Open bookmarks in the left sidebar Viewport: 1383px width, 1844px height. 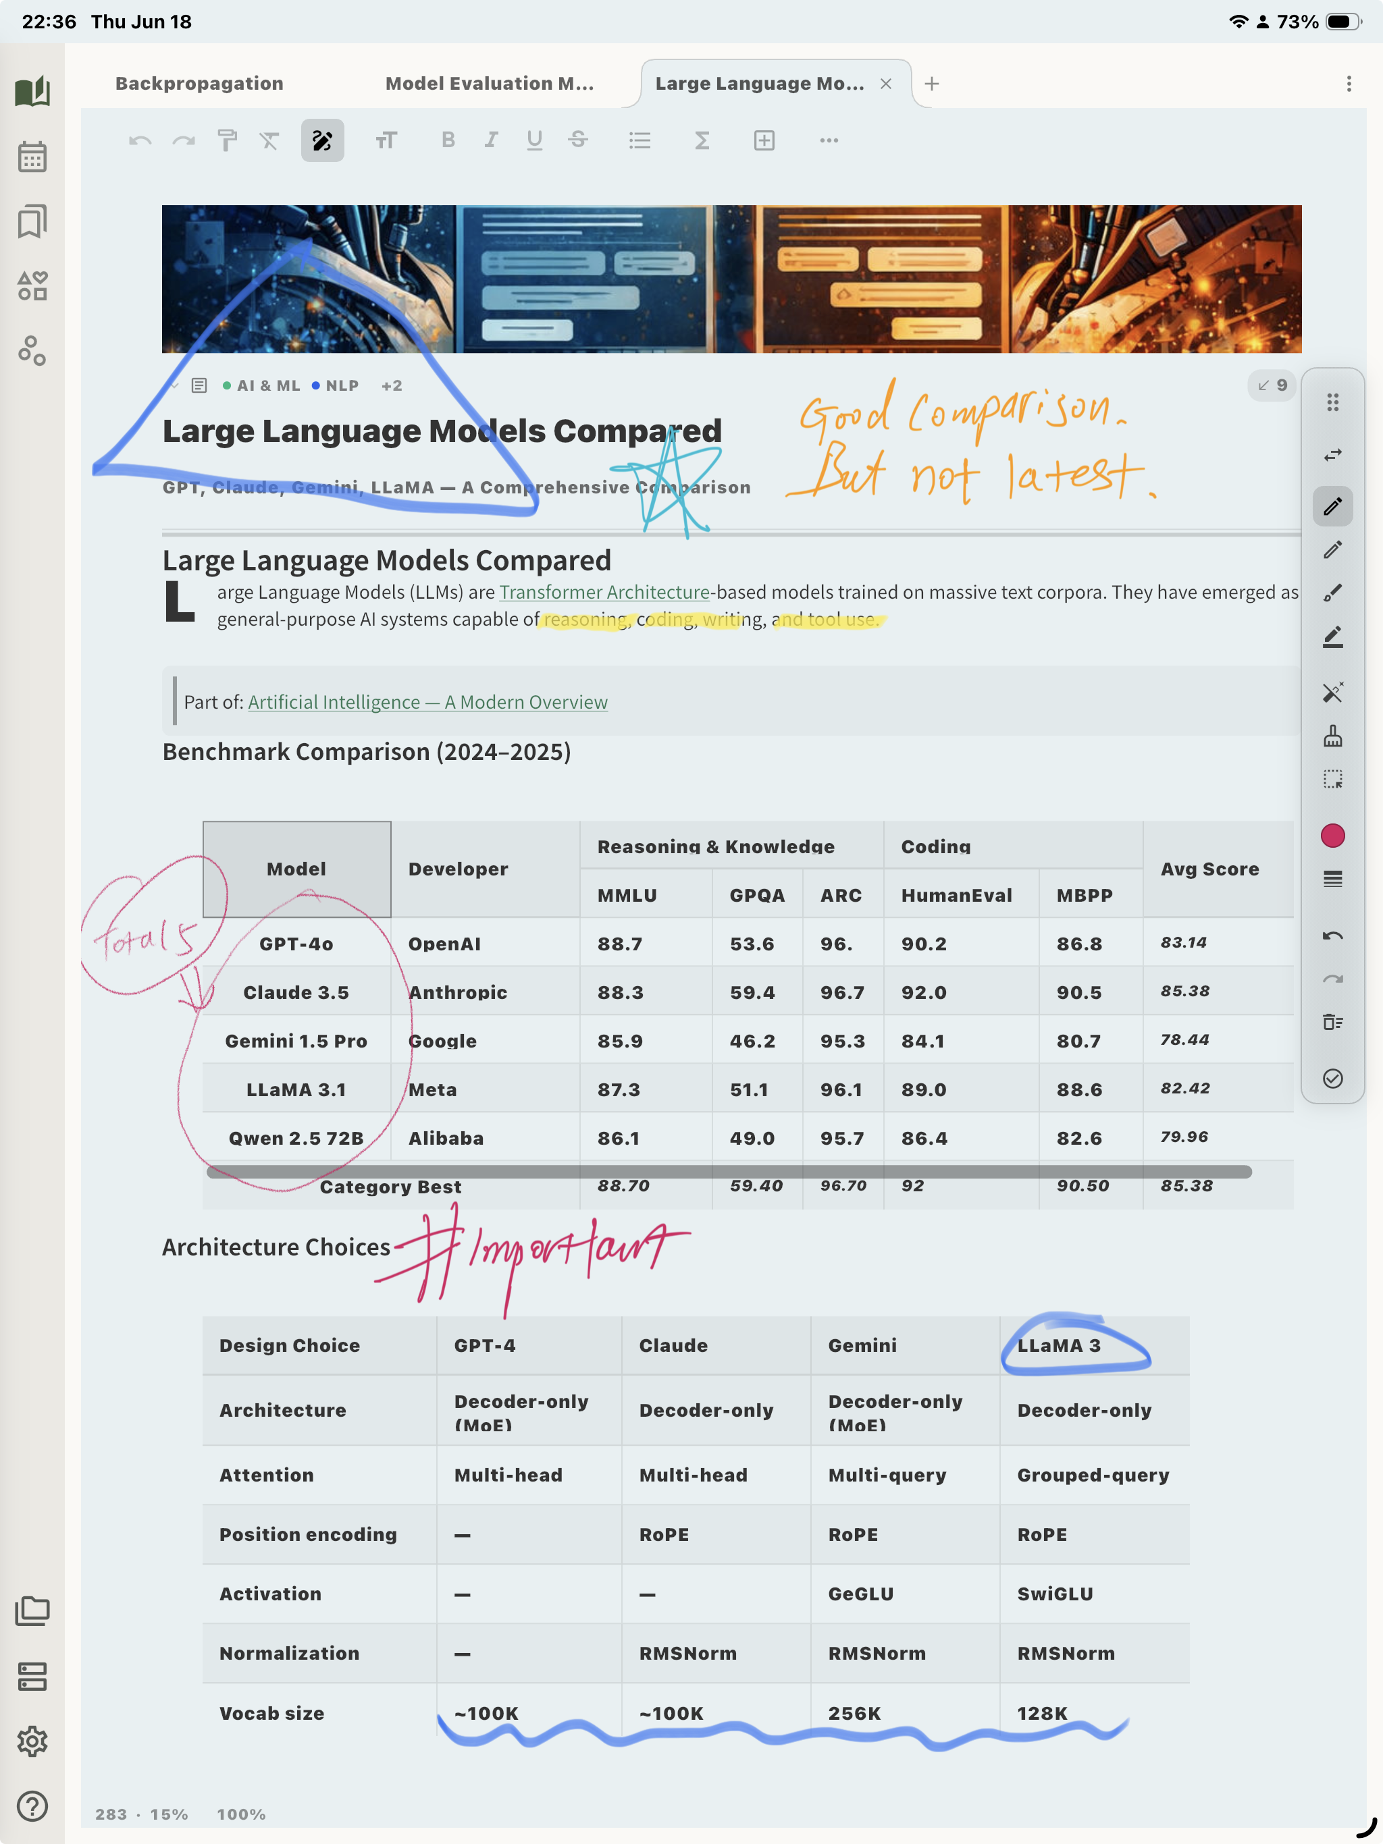[x=32, y=221]
